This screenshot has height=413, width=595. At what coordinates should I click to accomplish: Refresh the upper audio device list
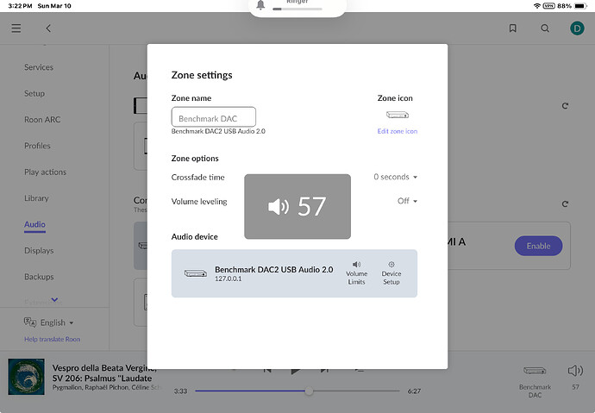tap(565, 105)
